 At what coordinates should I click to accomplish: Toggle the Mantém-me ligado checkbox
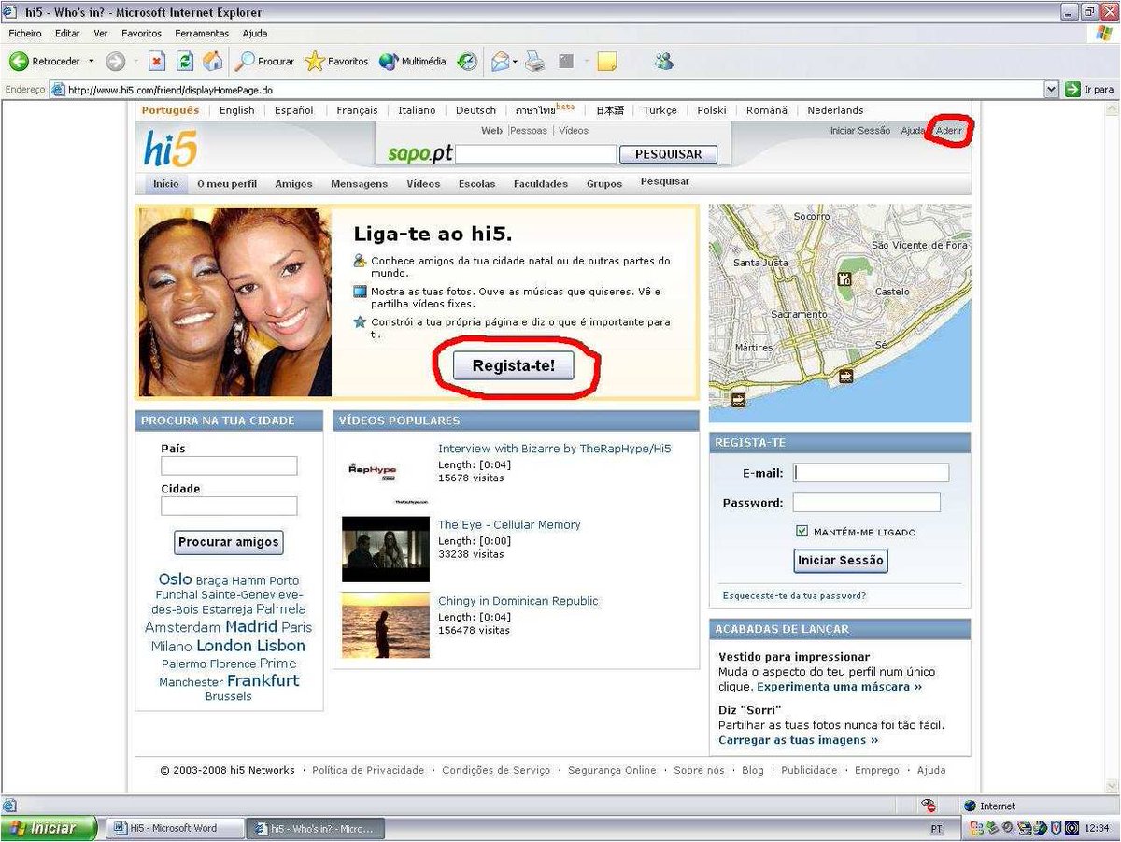[802, 531]
